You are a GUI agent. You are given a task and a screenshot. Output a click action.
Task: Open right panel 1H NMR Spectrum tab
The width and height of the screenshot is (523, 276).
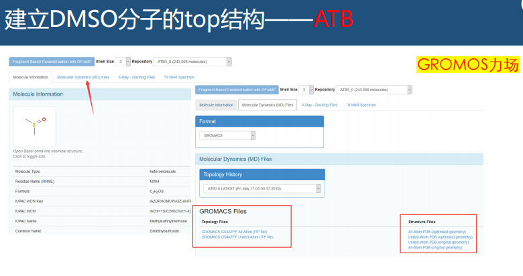[361, 105]
